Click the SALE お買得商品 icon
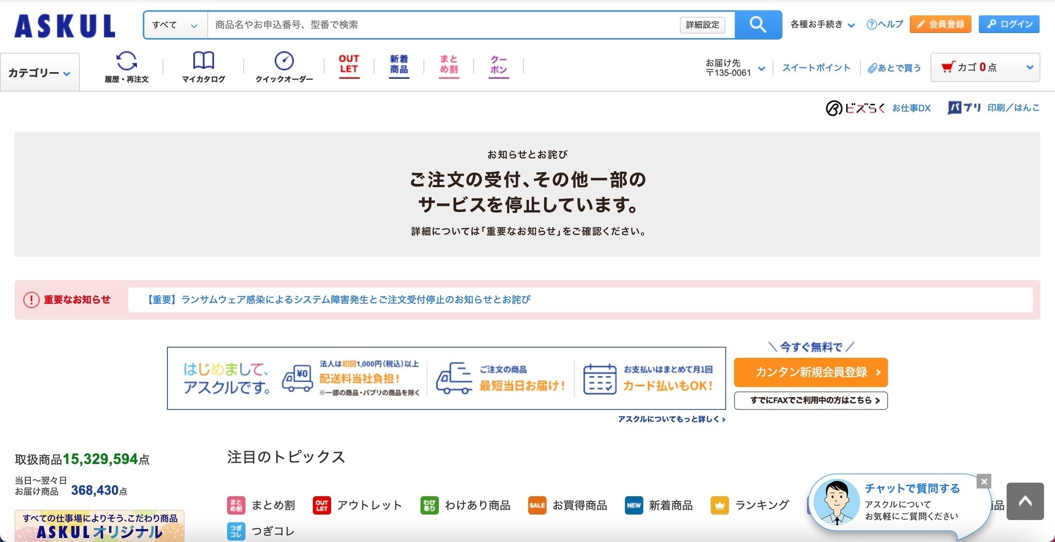Viewport: 1055px width, 542px height. [x=537, y=505]
